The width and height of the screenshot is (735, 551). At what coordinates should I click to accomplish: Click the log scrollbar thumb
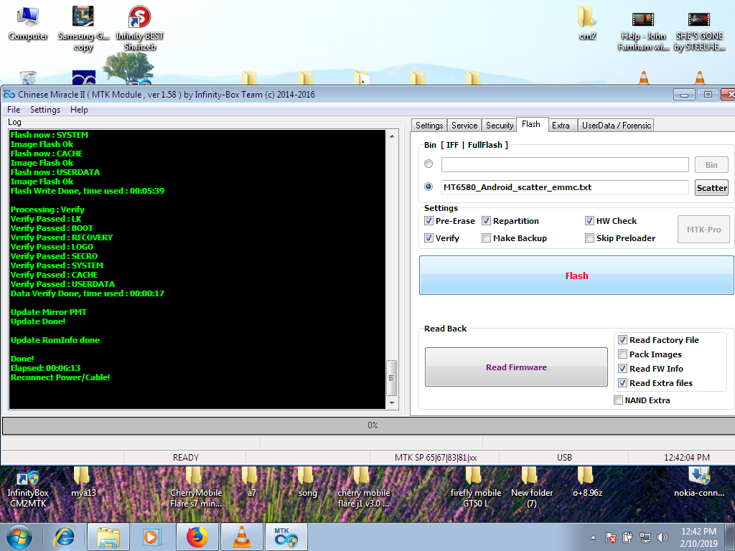click(x=392, y=378)
